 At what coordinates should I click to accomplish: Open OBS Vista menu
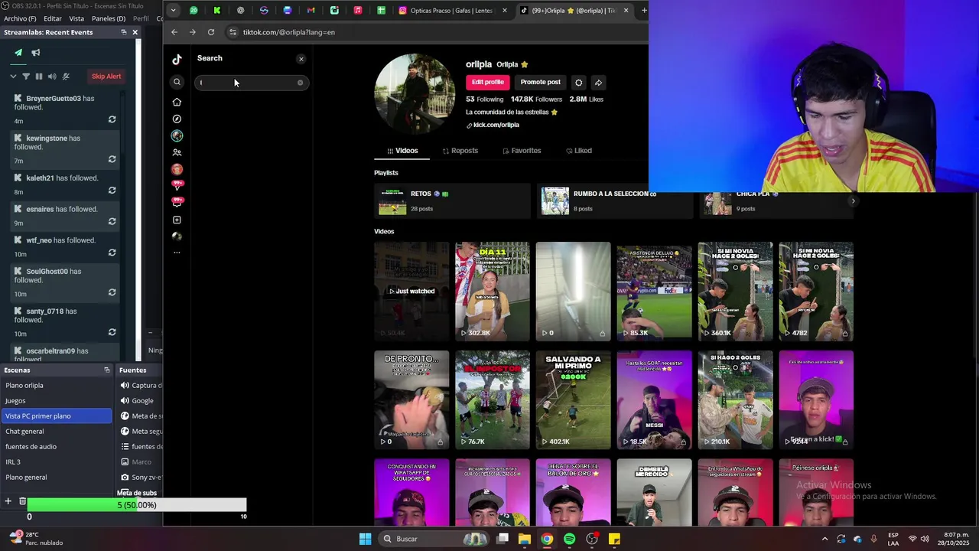(x=76, y=18)
